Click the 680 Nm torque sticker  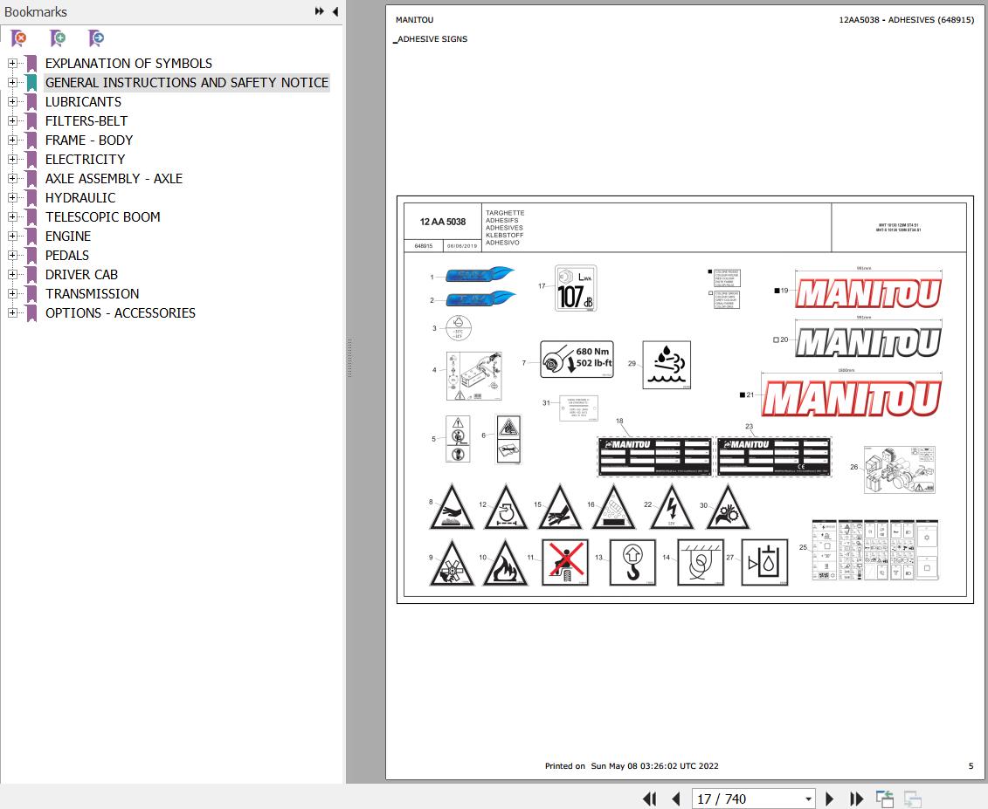click(577, 359)
